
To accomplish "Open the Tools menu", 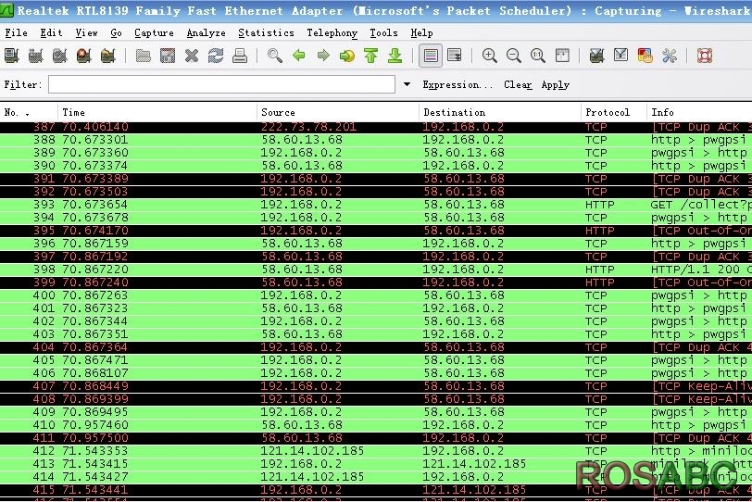I will coord(383,32).
